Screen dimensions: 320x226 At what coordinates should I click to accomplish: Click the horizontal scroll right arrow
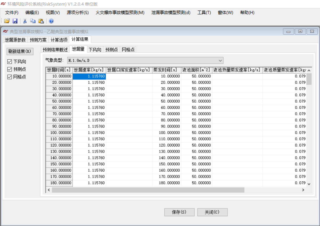pos(303,190)
